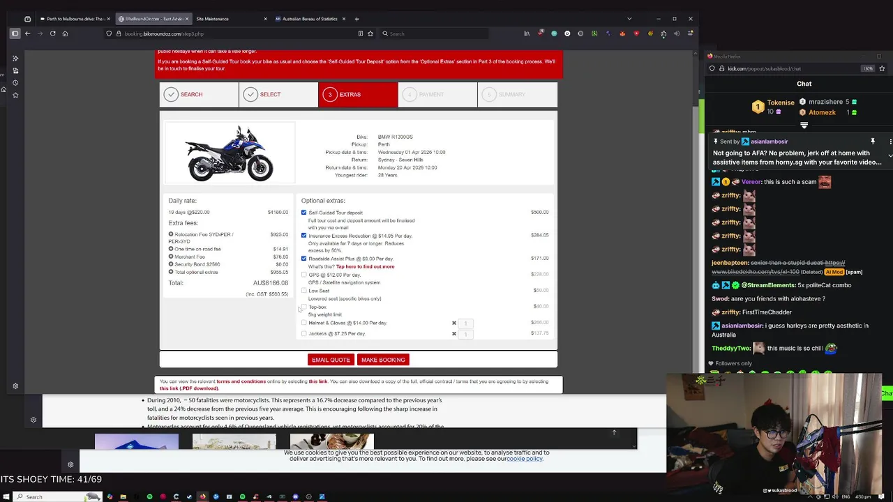Open the browser home page icon

pyautogui.click(x=65, y=33)
